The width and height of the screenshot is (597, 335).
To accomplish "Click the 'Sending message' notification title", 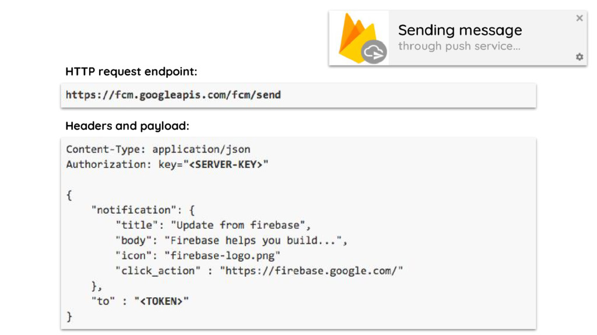I will [459, 30].
